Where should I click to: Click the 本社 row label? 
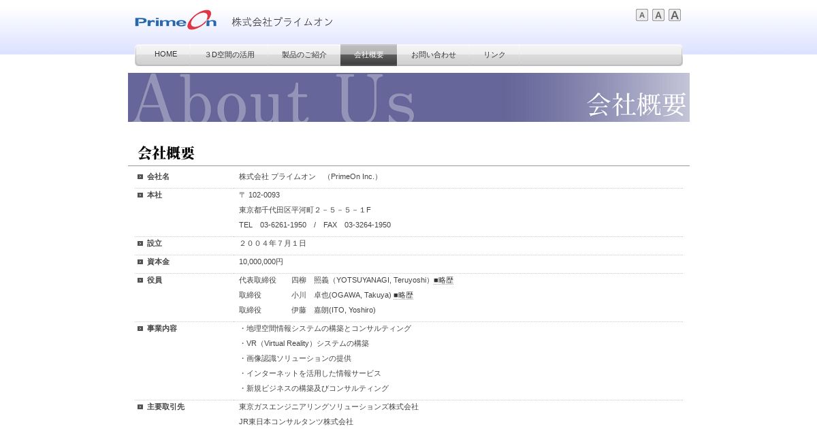(155, 195)
